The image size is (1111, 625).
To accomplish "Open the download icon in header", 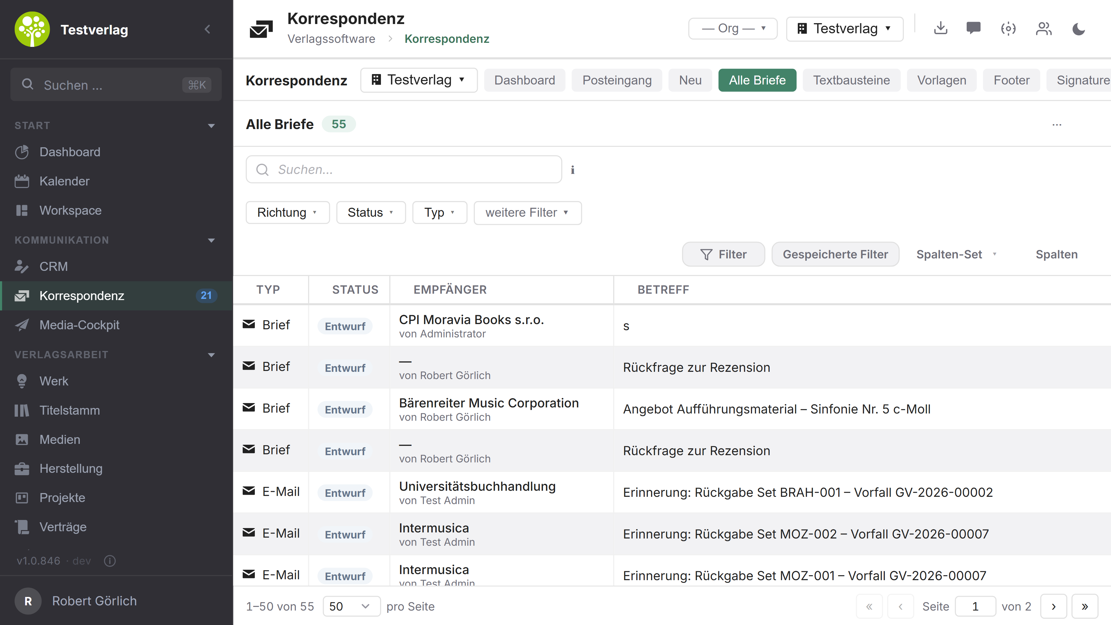I will pos(941,28).
